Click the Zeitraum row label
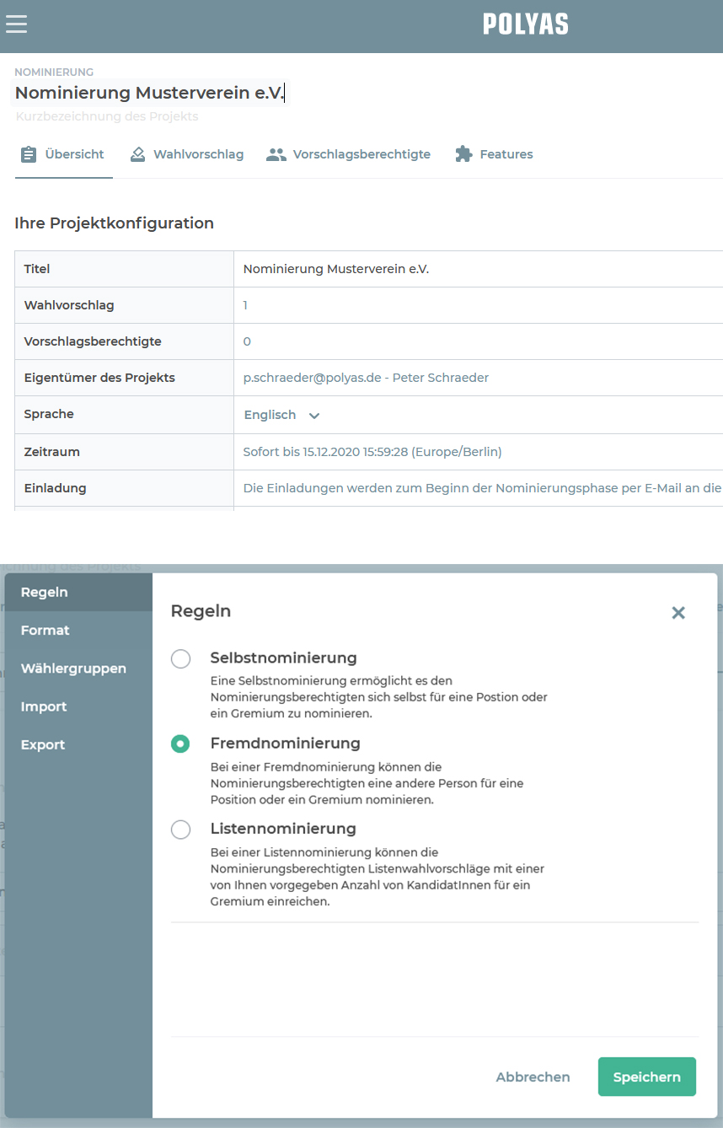The width and height of the screenshot is (723, 1128). point(52,452)
